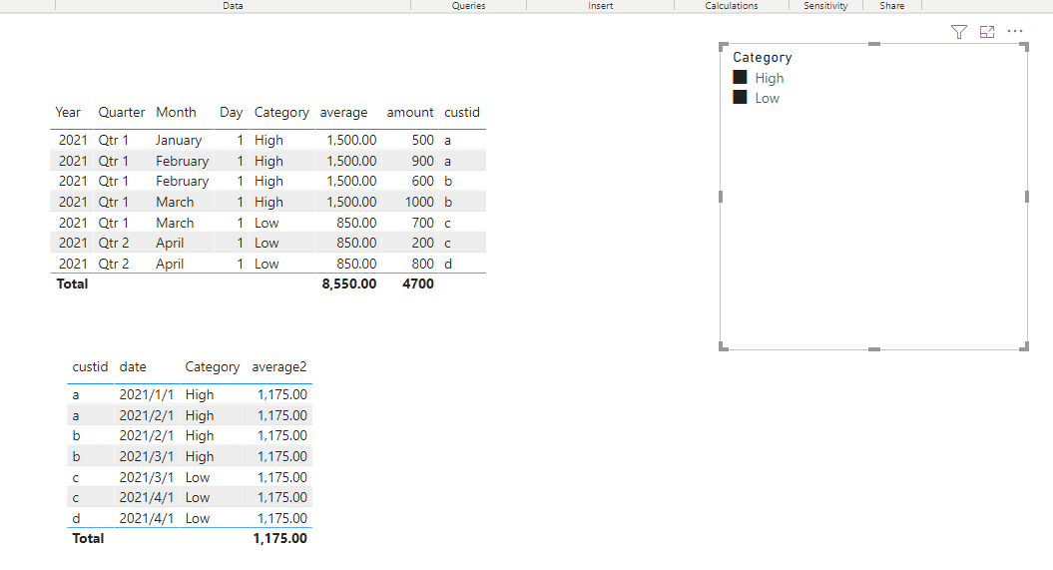Check the Low category checkbox
1053x570 pixels.
point(740,97)
